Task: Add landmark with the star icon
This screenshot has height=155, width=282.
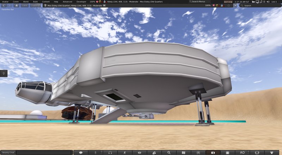Action: click(229, 6)
